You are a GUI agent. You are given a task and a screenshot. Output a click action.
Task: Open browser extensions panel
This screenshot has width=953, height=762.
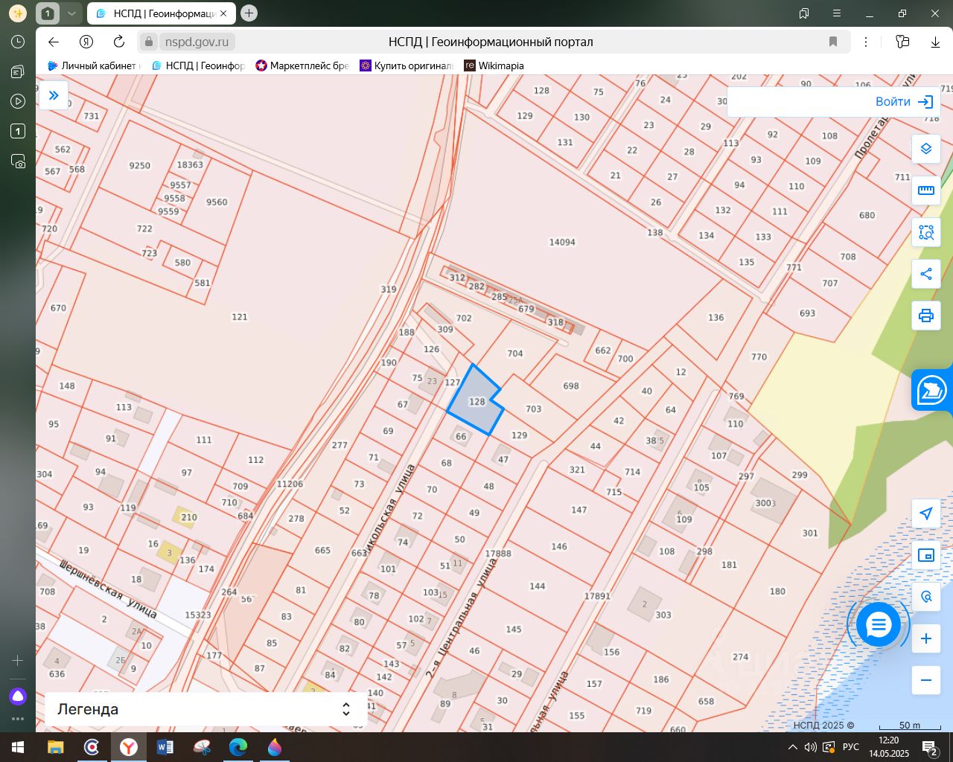[x=903, y=42]
